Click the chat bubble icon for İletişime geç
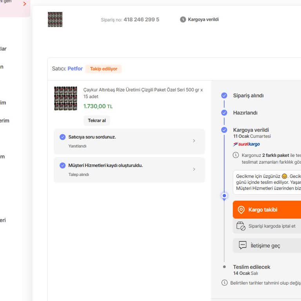 (x=243, y=245)
